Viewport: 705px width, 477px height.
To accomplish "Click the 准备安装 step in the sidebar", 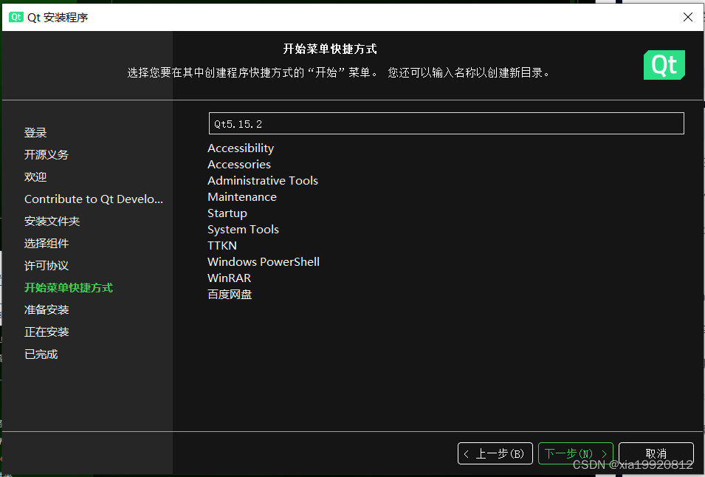I will [x=47, y=310].
